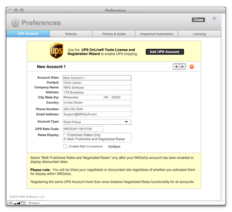Click the zoom out icon in status bar
Viewport: 232px width, 212px height.
[x=15, y=203]
